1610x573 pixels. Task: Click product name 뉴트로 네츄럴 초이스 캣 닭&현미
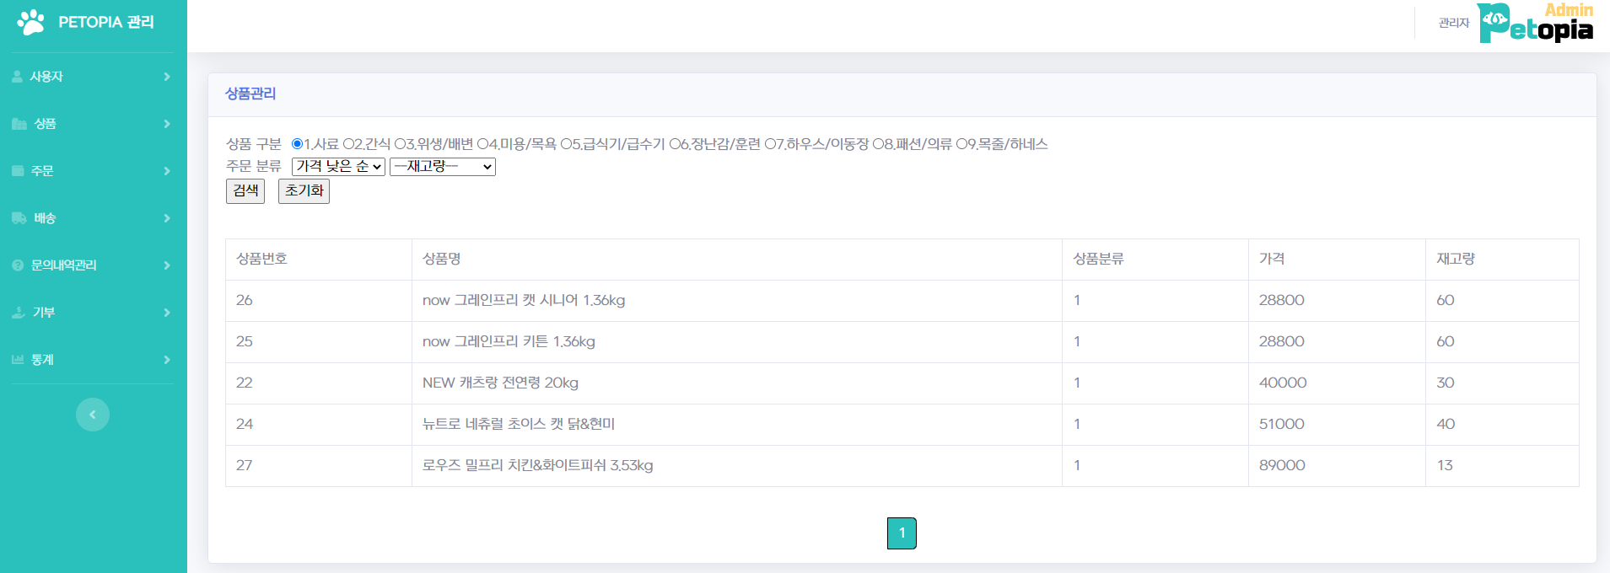(x=519, y=424)
